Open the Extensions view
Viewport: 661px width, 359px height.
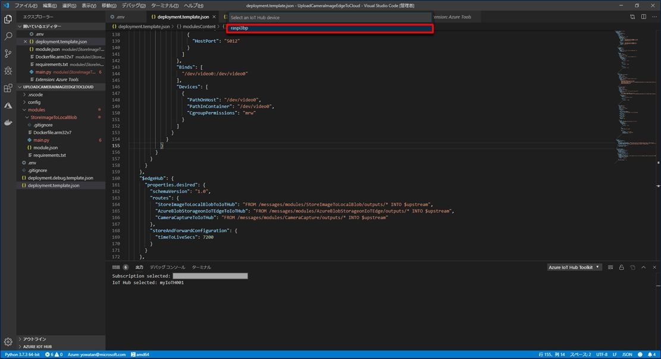point(8,88)
